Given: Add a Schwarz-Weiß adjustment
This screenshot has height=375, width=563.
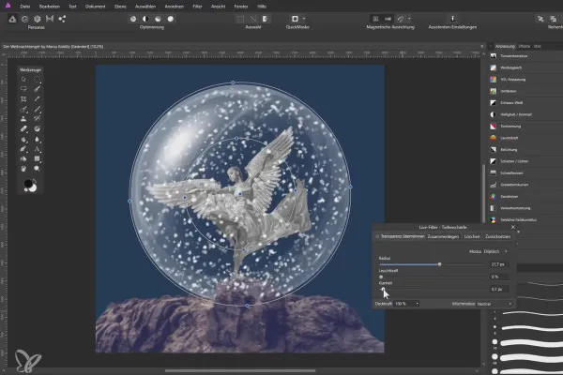Looking at the screenshot, I should [525, 102].
